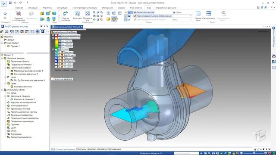The width and height of the screenshot is (276, 155).
Task: Click the table grid icon in FloEFD toolbar
Action: 32,31
